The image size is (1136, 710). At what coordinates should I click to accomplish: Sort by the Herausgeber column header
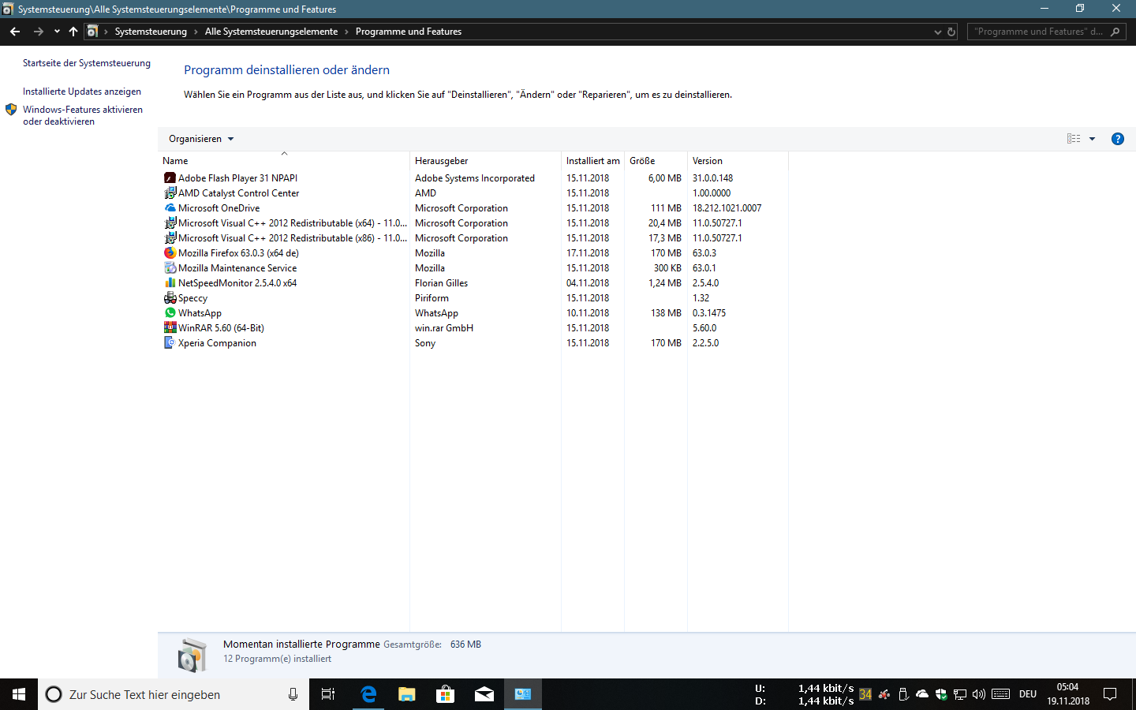pyautogui.click(x=486, y=161)
